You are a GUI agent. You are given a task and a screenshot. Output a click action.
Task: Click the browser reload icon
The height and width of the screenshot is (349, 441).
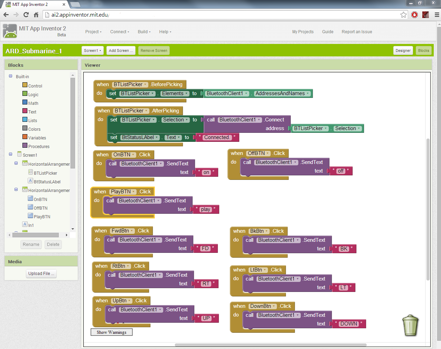pyautogui.click(x=26, y=15)
